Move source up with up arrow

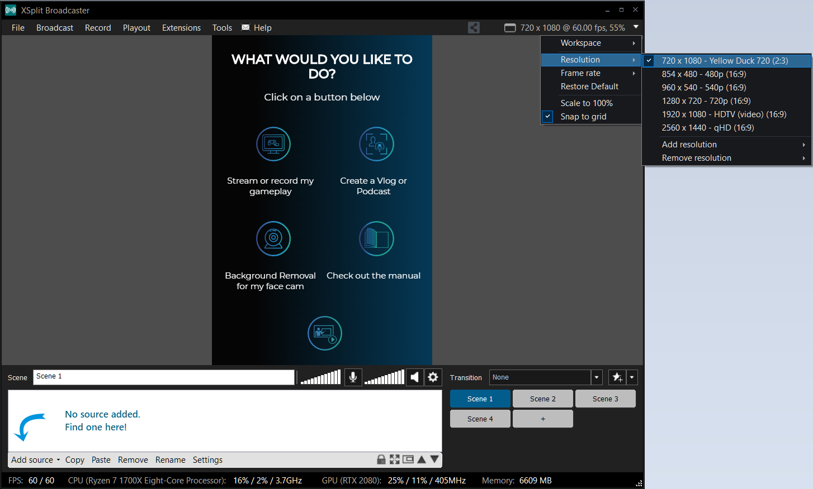coord(422,459)
